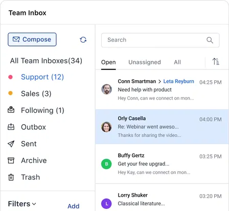Focus the Search input field
This screenshot has height=211, width=229.
tap(160, 40)
